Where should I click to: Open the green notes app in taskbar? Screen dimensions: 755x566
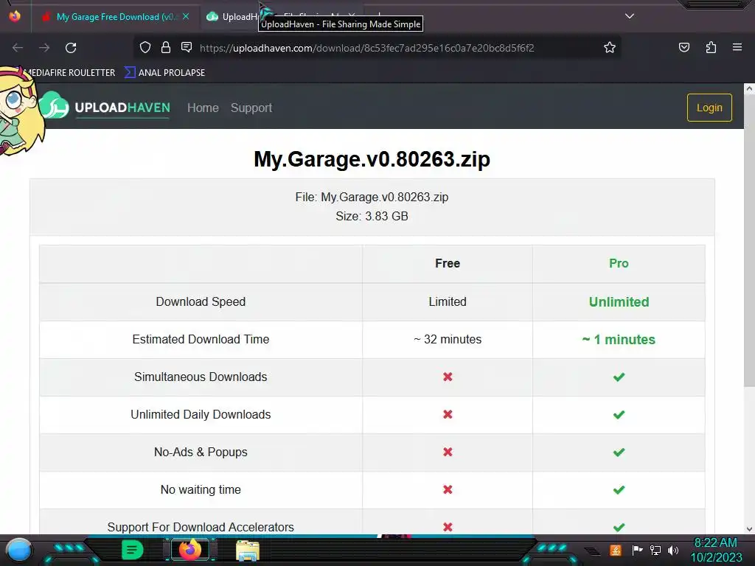132,550
